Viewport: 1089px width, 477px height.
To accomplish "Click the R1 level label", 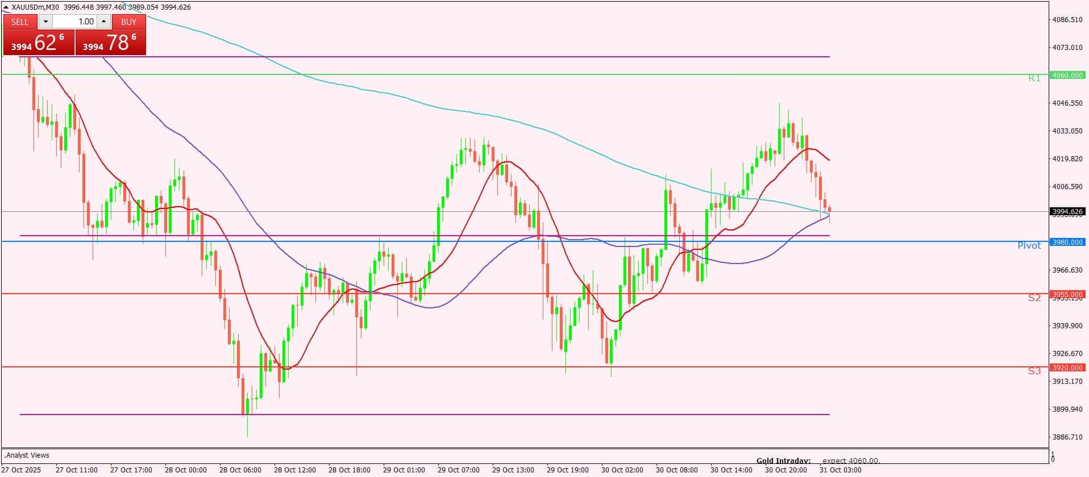I will tap(1034, 78).
